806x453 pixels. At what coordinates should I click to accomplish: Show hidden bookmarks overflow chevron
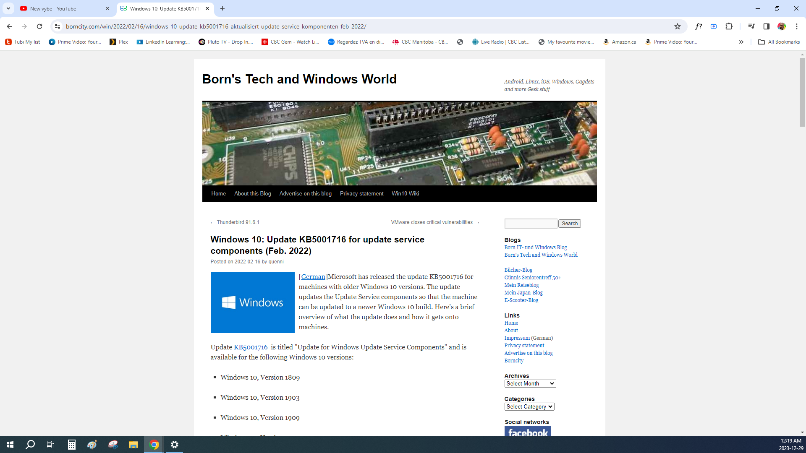pos(741,42)
